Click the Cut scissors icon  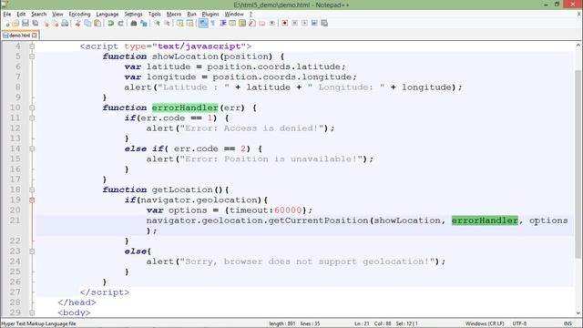tap(77, 24)
